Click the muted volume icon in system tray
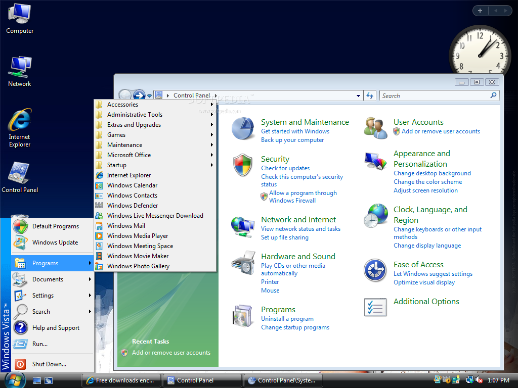This screenshot has height=388, width=518. click(x=479, y=380)
